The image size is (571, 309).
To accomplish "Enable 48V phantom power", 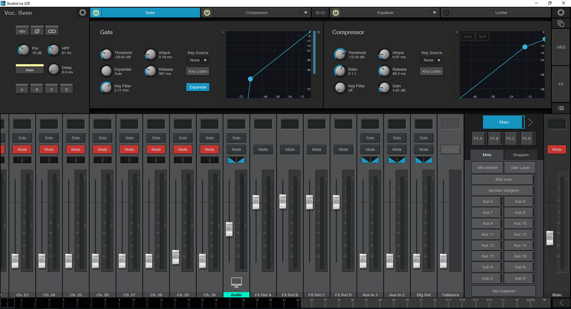I will tap(22, 32).
